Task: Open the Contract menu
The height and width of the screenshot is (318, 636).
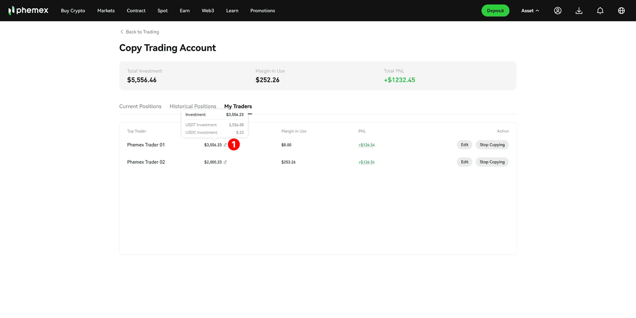Action: pyautogui.click(x=136, y=10)
